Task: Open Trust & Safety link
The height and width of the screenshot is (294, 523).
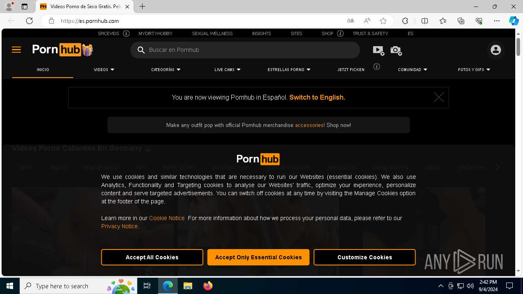Action: tap(370, 33)
